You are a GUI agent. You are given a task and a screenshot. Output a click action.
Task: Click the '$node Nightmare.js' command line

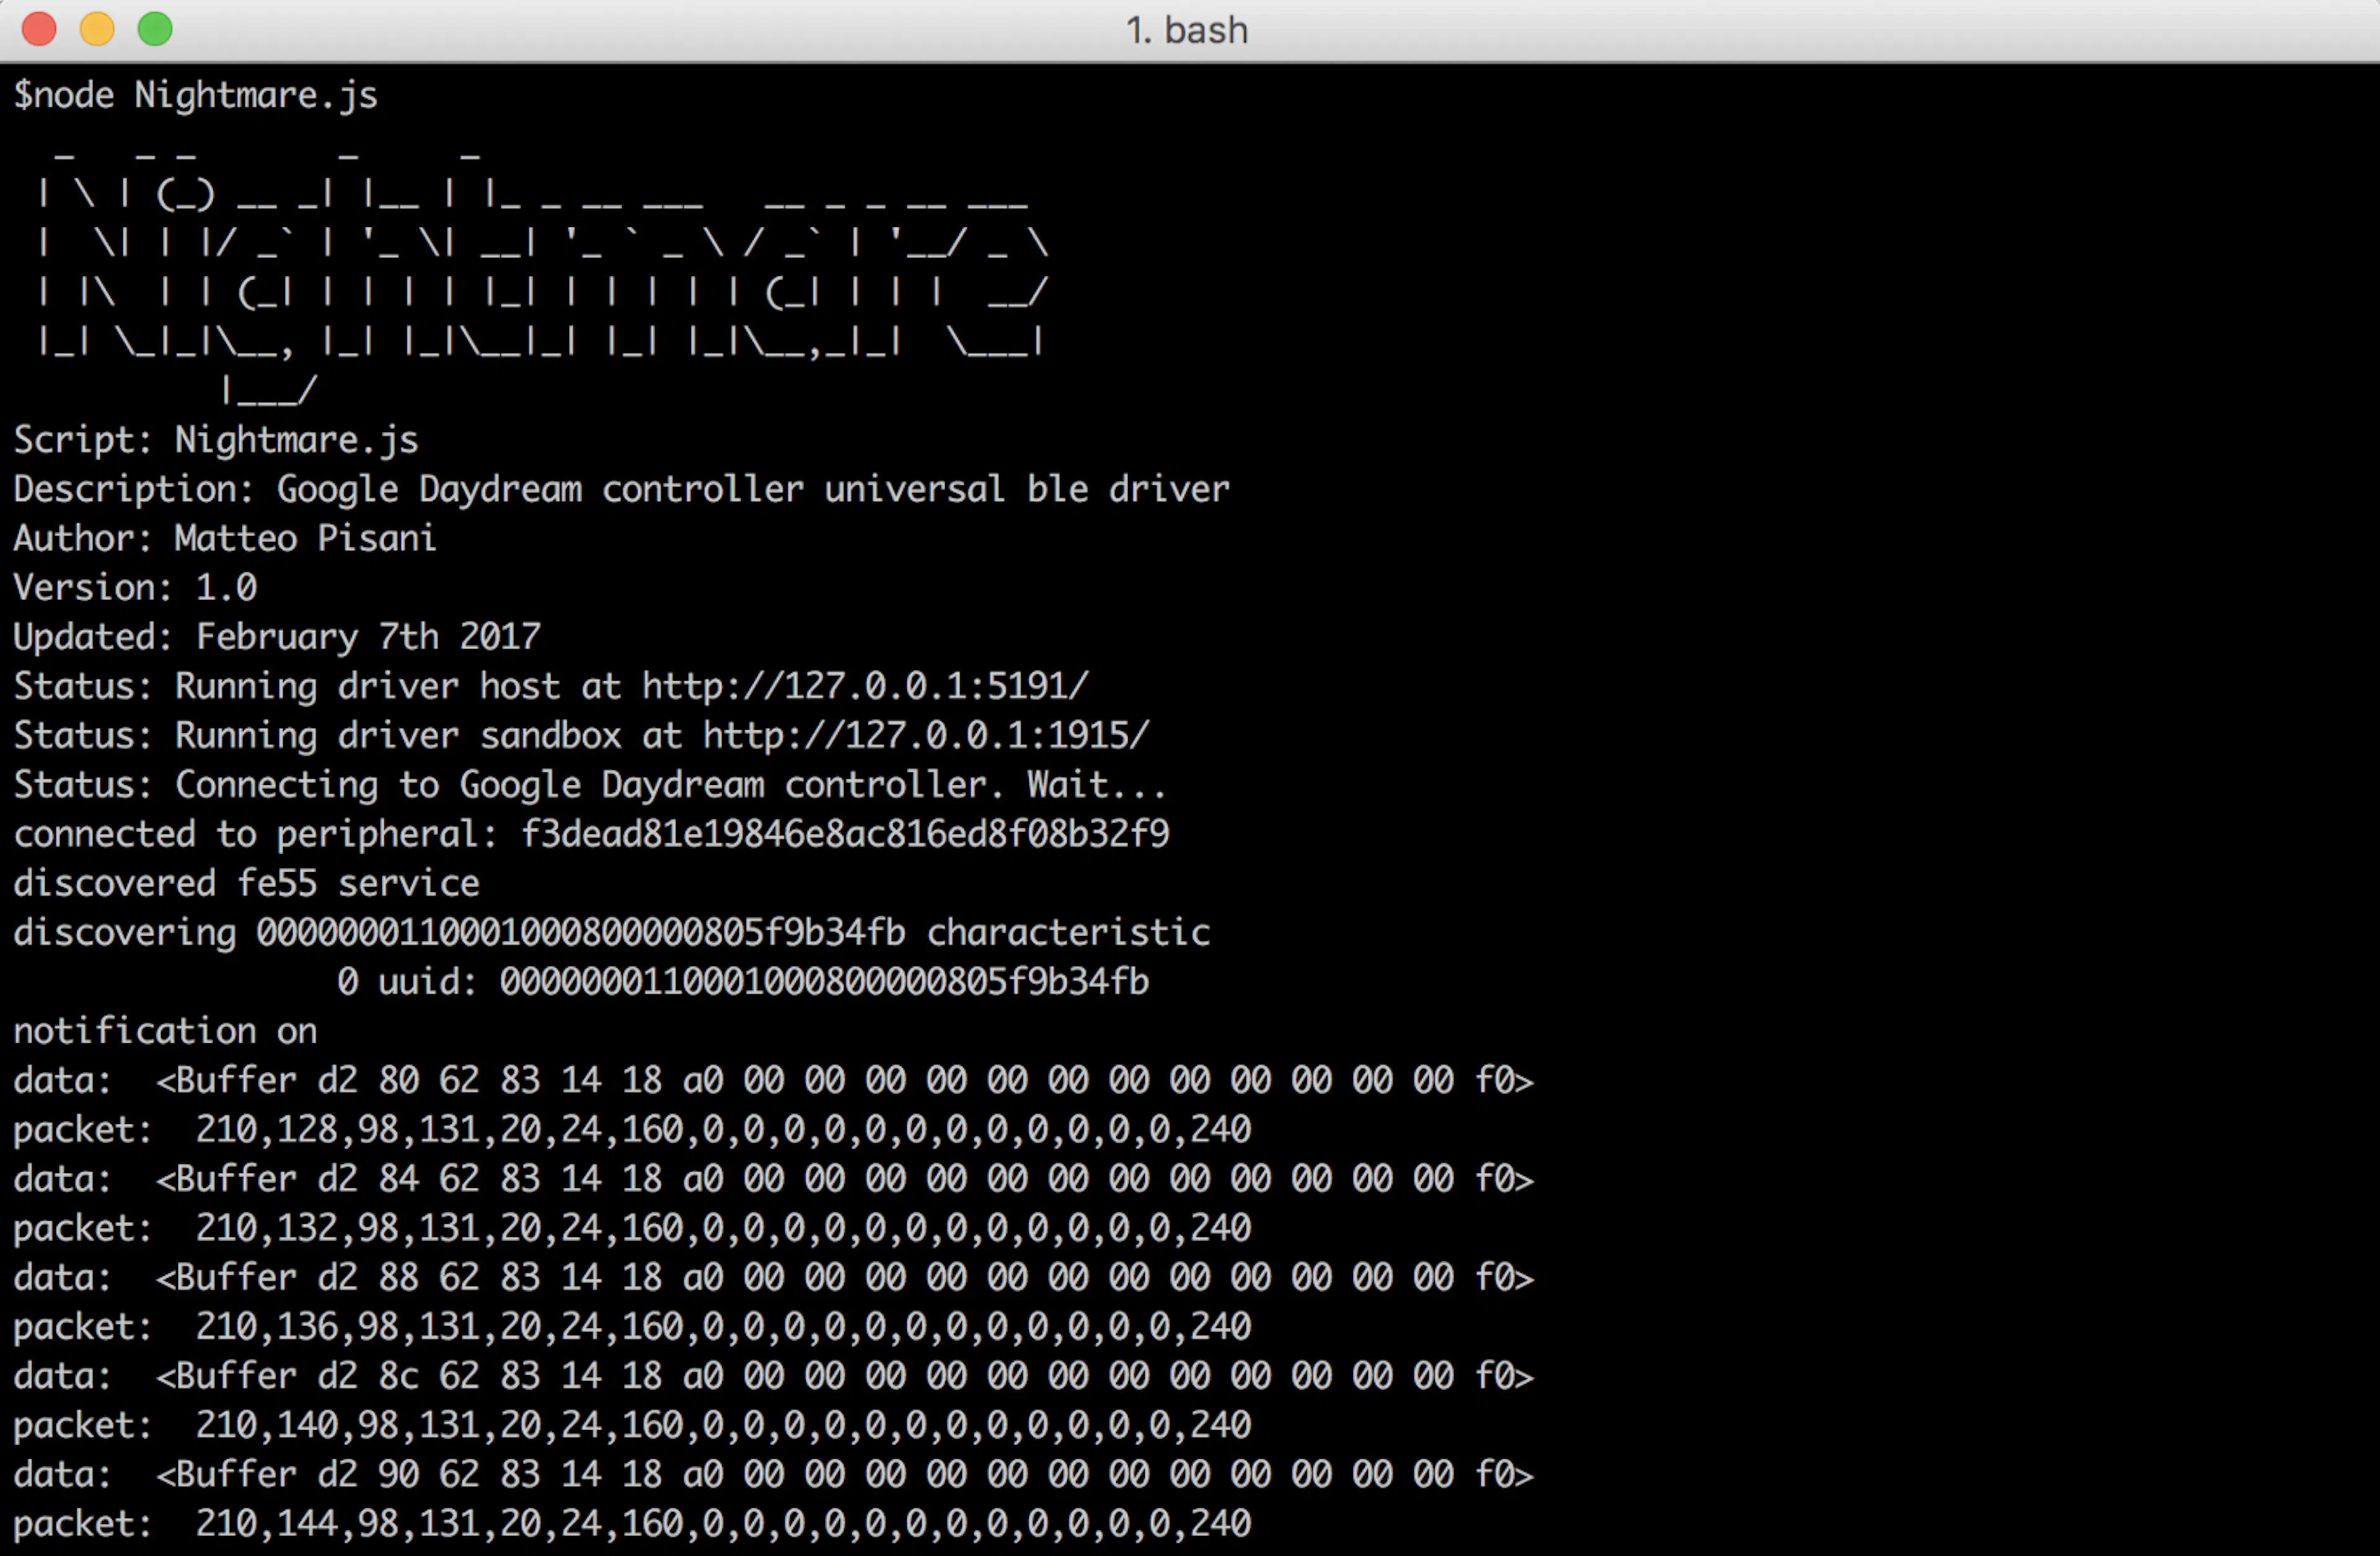point(196,95)
